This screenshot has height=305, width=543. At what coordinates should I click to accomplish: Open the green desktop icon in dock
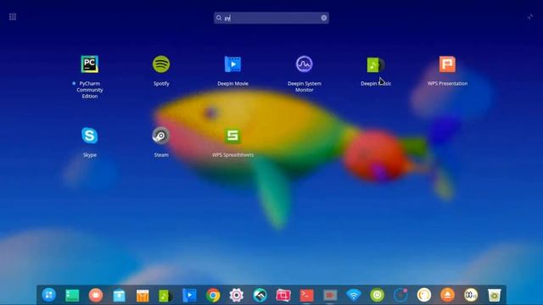[72, 296]
